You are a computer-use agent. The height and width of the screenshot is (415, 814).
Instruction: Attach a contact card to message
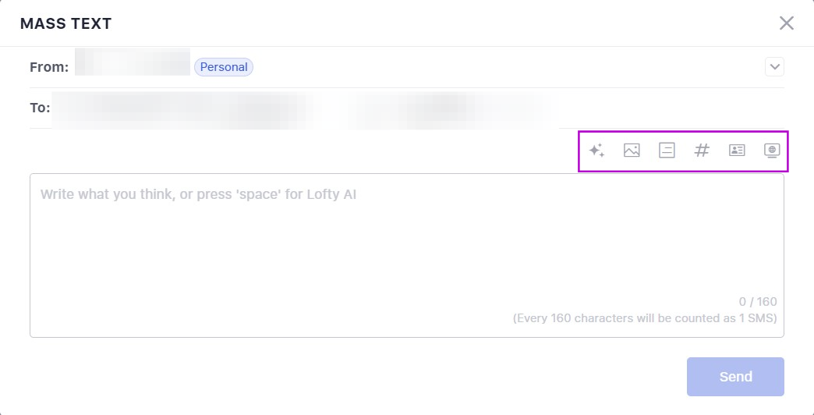click(x=737, y=151)
